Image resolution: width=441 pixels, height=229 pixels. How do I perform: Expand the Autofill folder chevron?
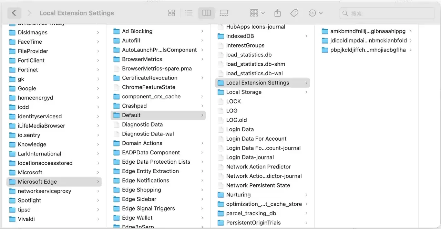tap(202, 41)
